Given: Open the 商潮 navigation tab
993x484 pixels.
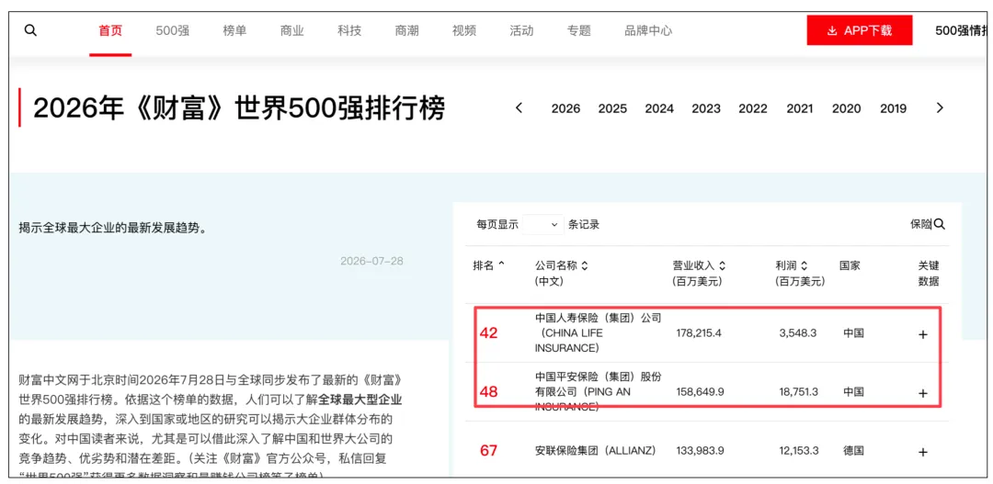Looking at the screenshot, I should click(x=406, y=30).
